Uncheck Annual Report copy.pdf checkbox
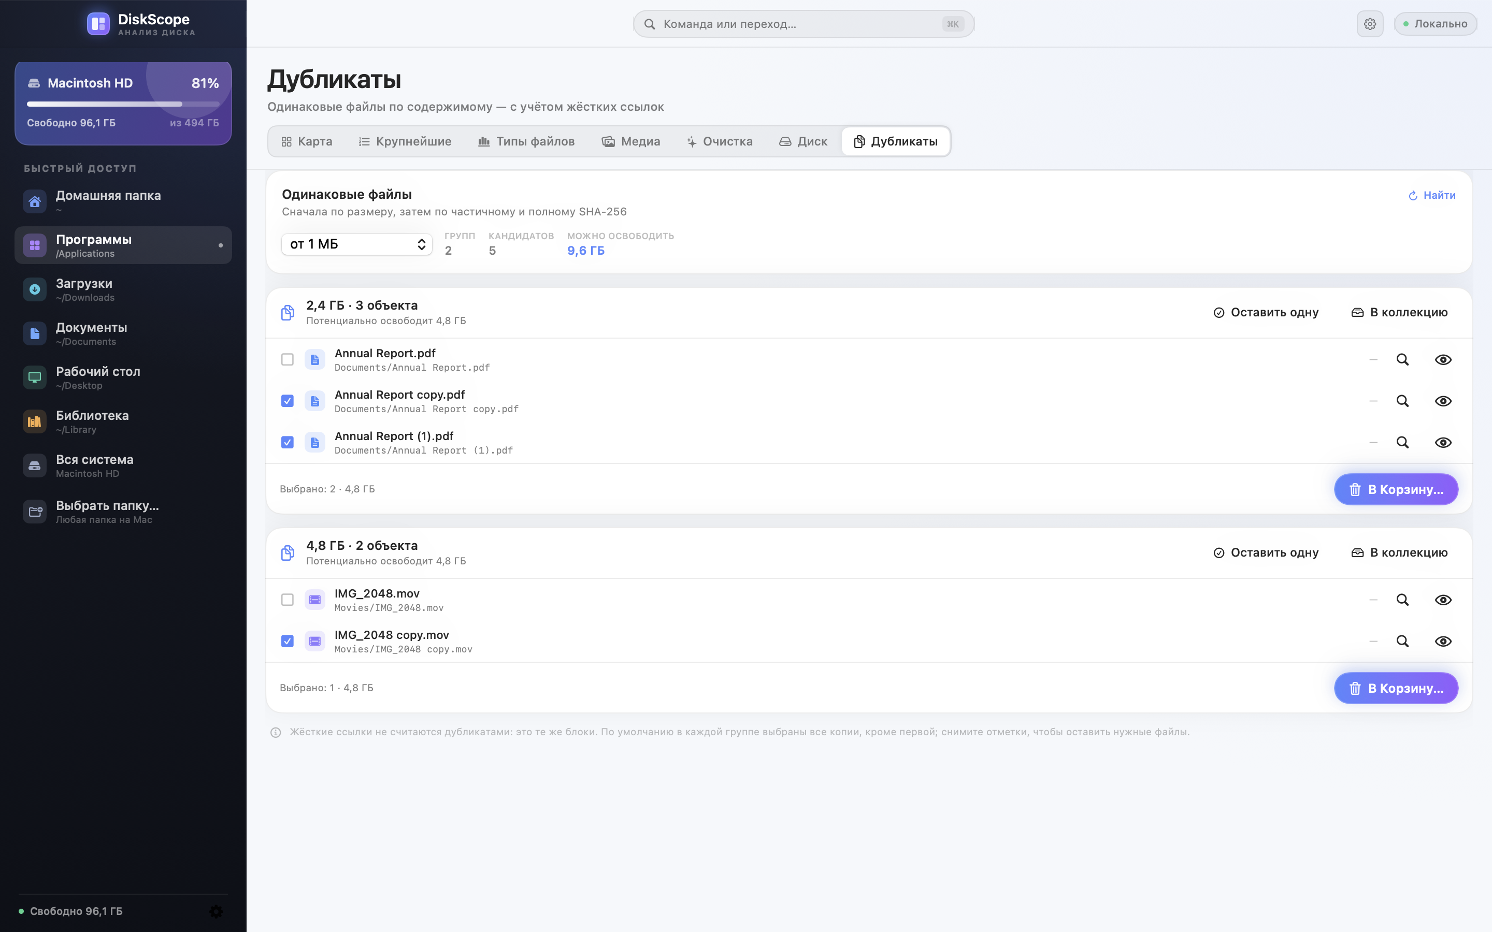This screenshot has height=932, width=1492. pyautogui.click(x=288, y=401)
